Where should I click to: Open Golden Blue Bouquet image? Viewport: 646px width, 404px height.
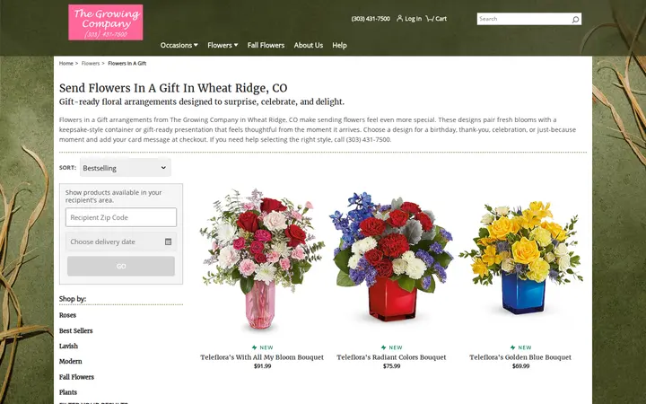pyautogui.click(x=520, y=258)
